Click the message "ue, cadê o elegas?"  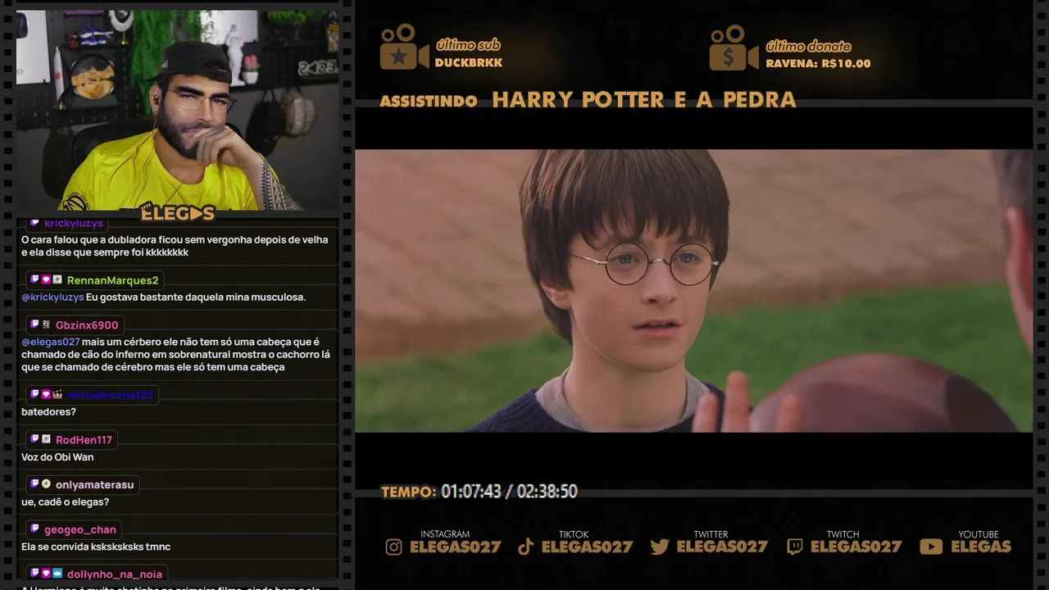click(65, 501)
